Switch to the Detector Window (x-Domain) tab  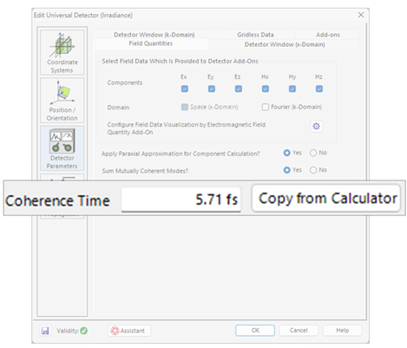point(285,44)
